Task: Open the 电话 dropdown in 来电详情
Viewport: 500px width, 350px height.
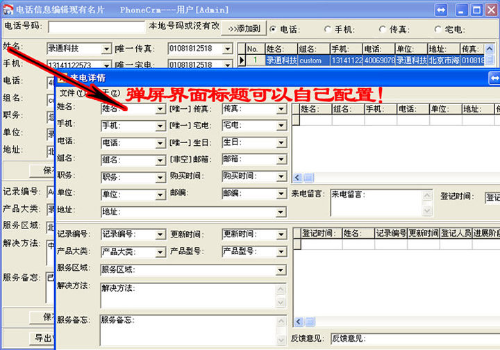Action: tap(160, 144)
